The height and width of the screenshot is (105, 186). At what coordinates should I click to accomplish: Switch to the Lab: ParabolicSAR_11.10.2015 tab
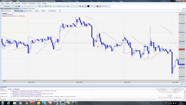pyautogui.click(x=10, y=8)
